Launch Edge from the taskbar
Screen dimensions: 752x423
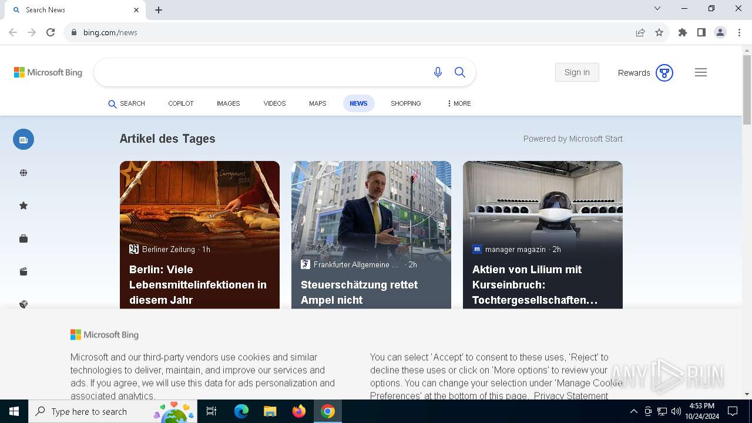pos(241,411)
